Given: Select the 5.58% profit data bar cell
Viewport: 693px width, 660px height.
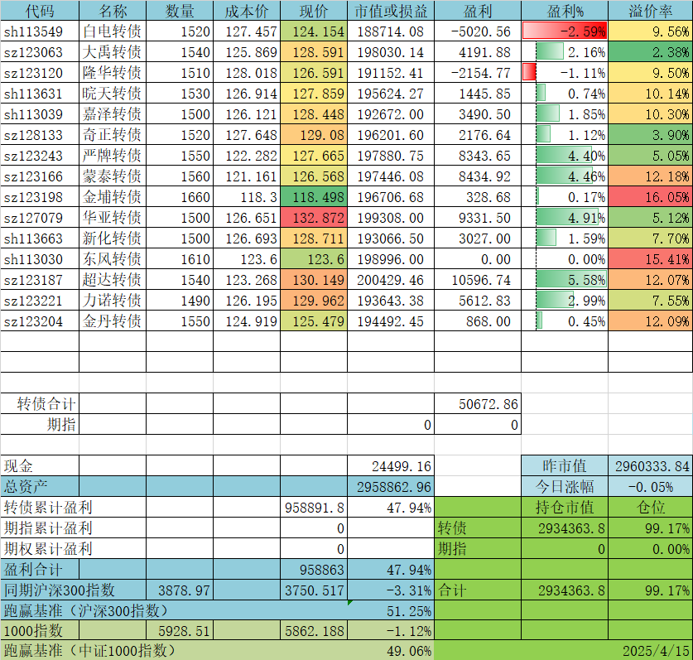Looking at the screenshot, I should pos(565,280).
